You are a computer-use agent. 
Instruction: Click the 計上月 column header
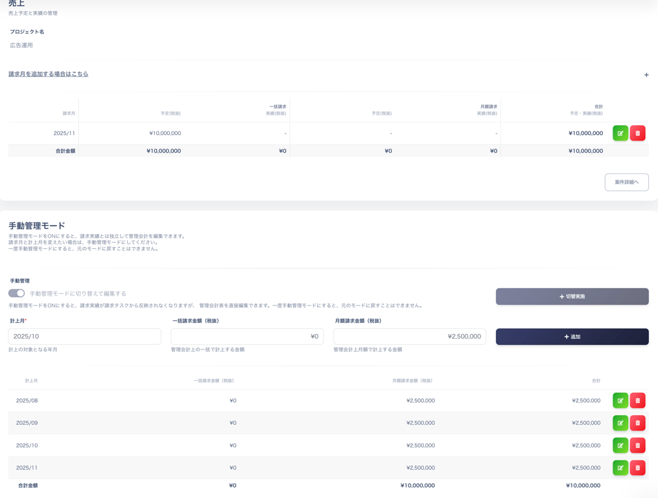[32, 381]
